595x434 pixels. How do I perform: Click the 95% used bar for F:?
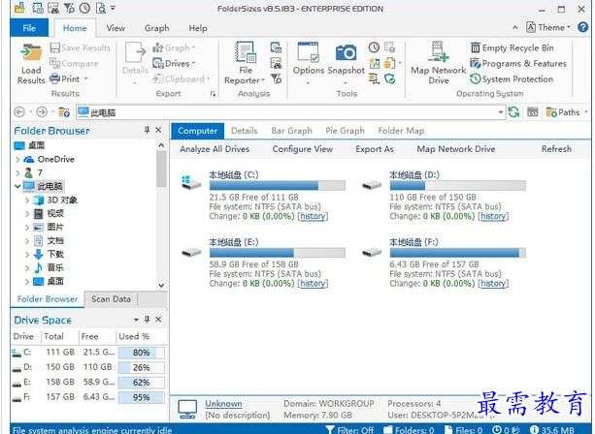click(141, 397)
